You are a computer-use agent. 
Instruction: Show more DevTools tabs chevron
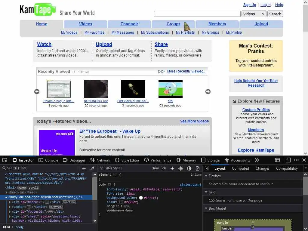[257, 160]
